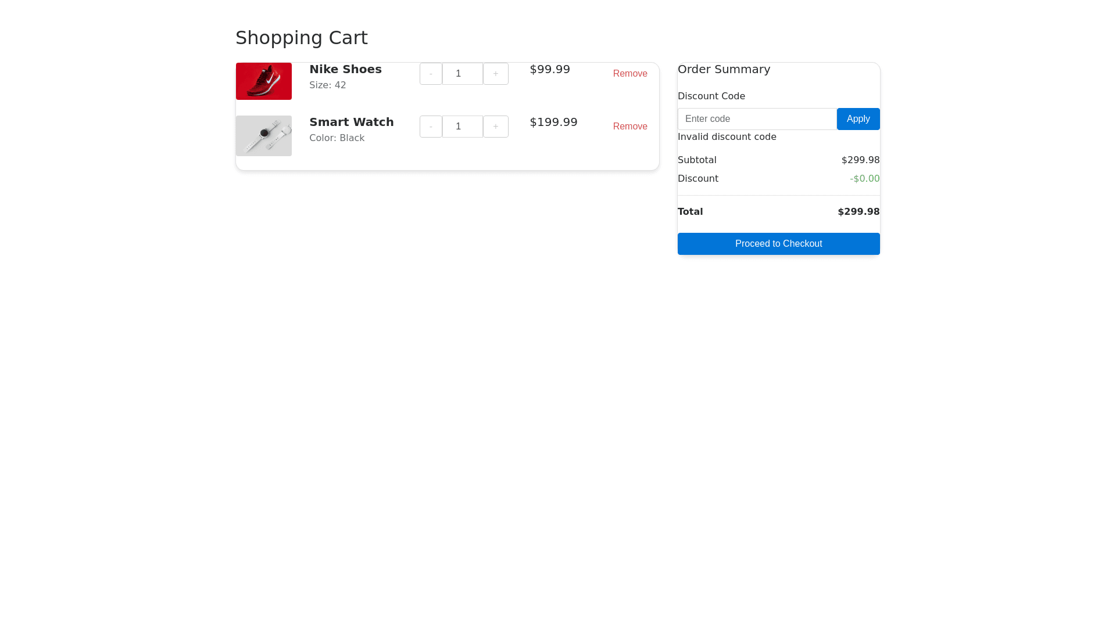Remove Nike Shoes from the cart
The height and width of the screenshot is (627, 1116).
630,74
